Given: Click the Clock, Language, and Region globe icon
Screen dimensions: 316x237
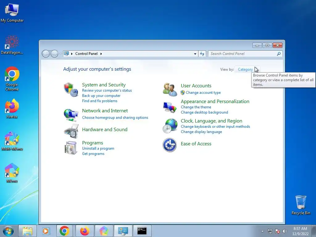Looking at the screenshot, I should tap(170, 126).
